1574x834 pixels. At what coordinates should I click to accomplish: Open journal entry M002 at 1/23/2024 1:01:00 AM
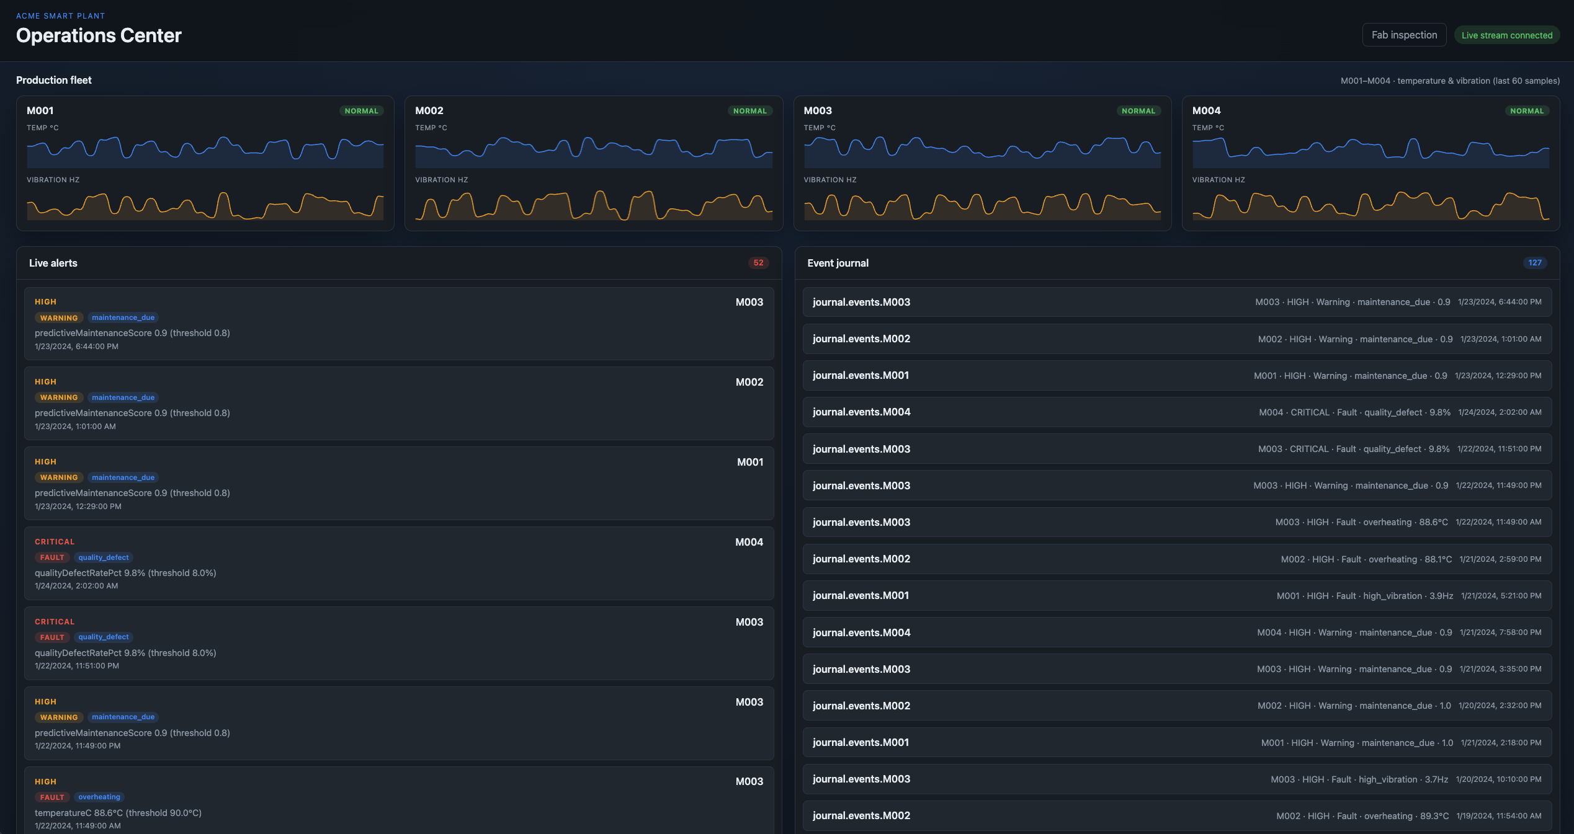(x=1177, y=339)
